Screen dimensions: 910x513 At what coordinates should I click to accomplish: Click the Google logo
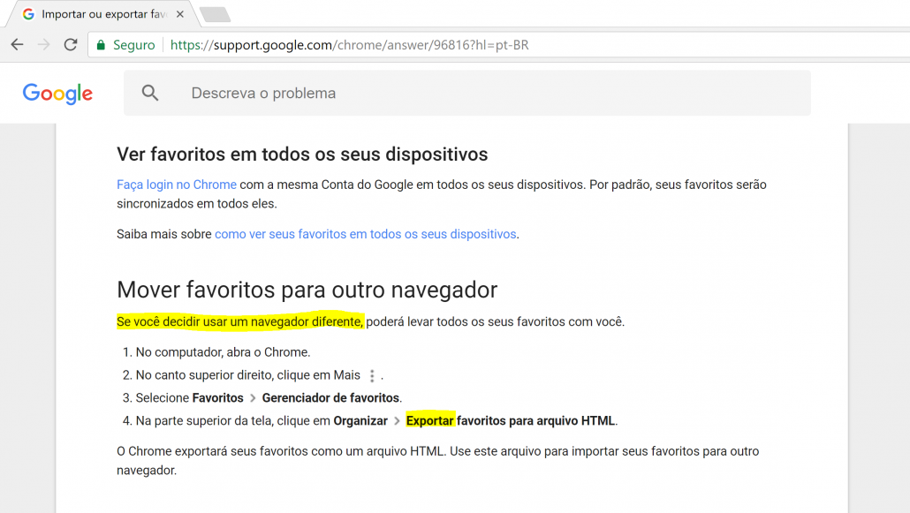point(57,93)
